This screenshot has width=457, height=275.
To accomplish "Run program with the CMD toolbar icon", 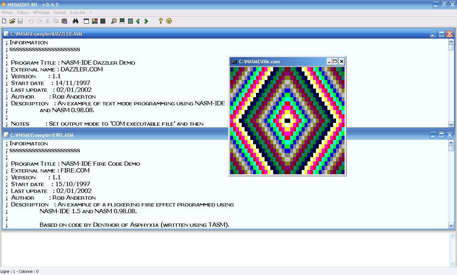I will click(122, 21).
